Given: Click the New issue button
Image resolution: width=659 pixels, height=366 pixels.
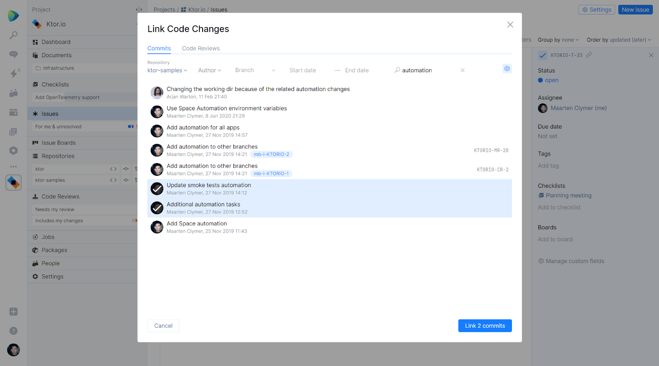Looking at the screenshot, I should (636, 9).
